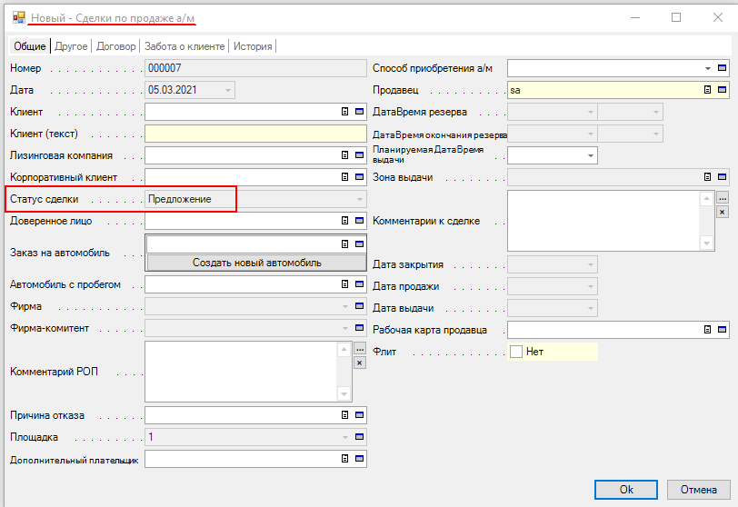Image resolution: width=738 pixels, height=507 pixels.
Task: Open the ellipsis editor for Комментарий РОП
Action: (x=360, y=349)
